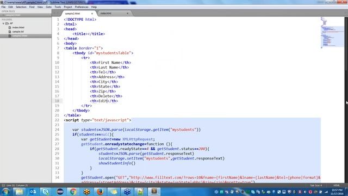The height and width of the screenshot is (196, 348).
Task: Click the getStudent.open GET URL line
Action: pyautogui.click(x=201, y=178)
